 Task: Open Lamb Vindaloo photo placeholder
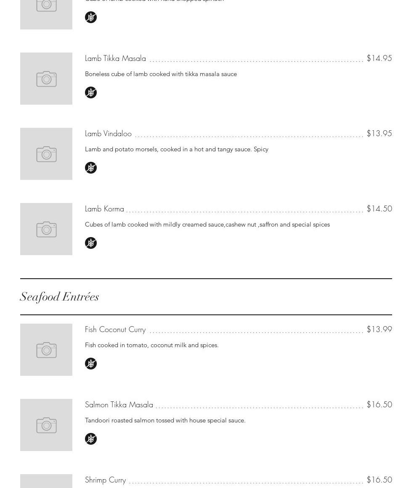46,154
